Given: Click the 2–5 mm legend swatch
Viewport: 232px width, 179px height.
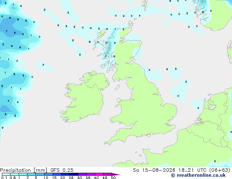Looking at the screenshot, I should click(31, 174).
